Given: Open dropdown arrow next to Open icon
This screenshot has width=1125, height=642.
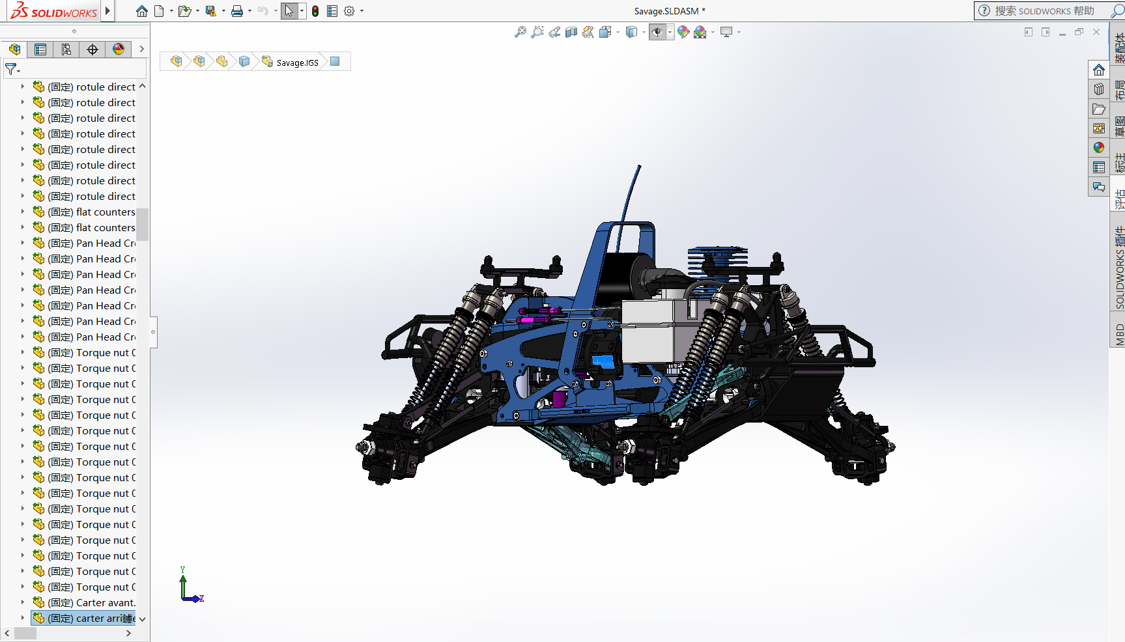Looking at the screenshot, I should (197, 11).
